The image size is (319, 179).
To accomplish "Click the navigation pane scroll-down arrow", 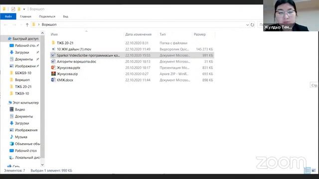I will coord(42,165).
